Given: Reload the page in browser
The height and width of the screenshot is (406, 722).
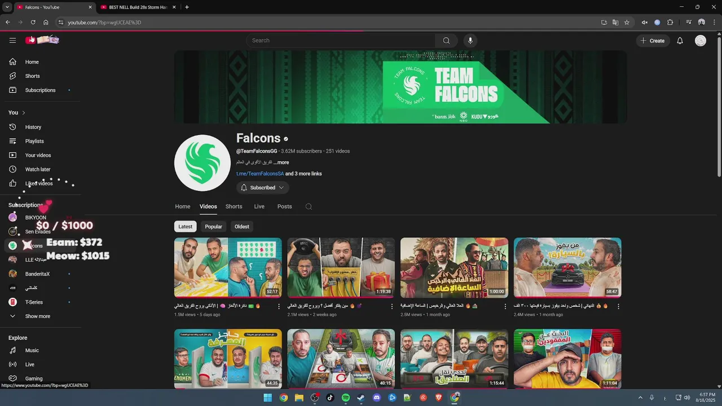Looking at the screenshot, I should (x=33, y=23).
